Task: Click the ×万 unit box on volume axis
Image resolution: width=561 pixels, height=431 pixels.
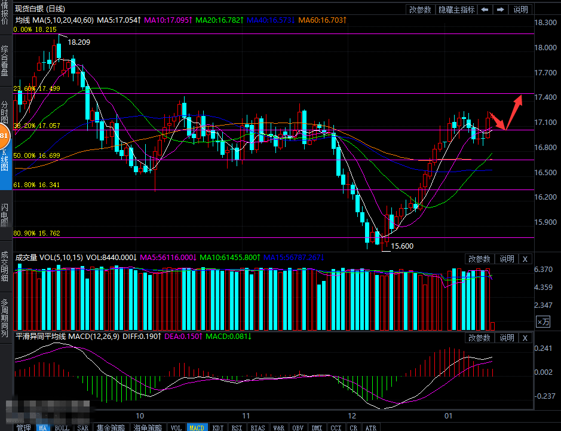Action: click(x=542, y=322)
